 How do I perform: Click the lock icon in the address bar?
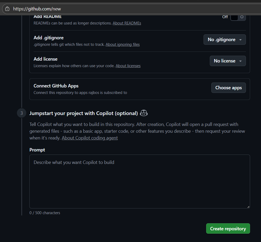click(7, 9)
